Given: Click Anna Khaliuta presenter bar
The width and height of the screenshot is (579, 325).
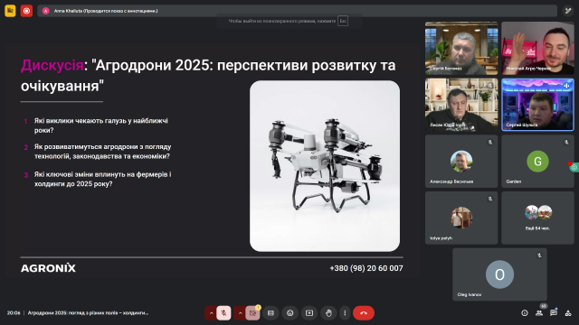Looking at the screenshot, I should pos(297,11).
